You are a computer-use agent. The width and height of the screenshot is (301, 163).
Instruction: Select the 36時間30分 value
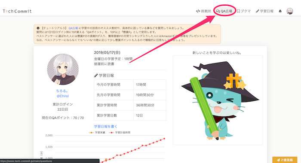pos(150,105)
